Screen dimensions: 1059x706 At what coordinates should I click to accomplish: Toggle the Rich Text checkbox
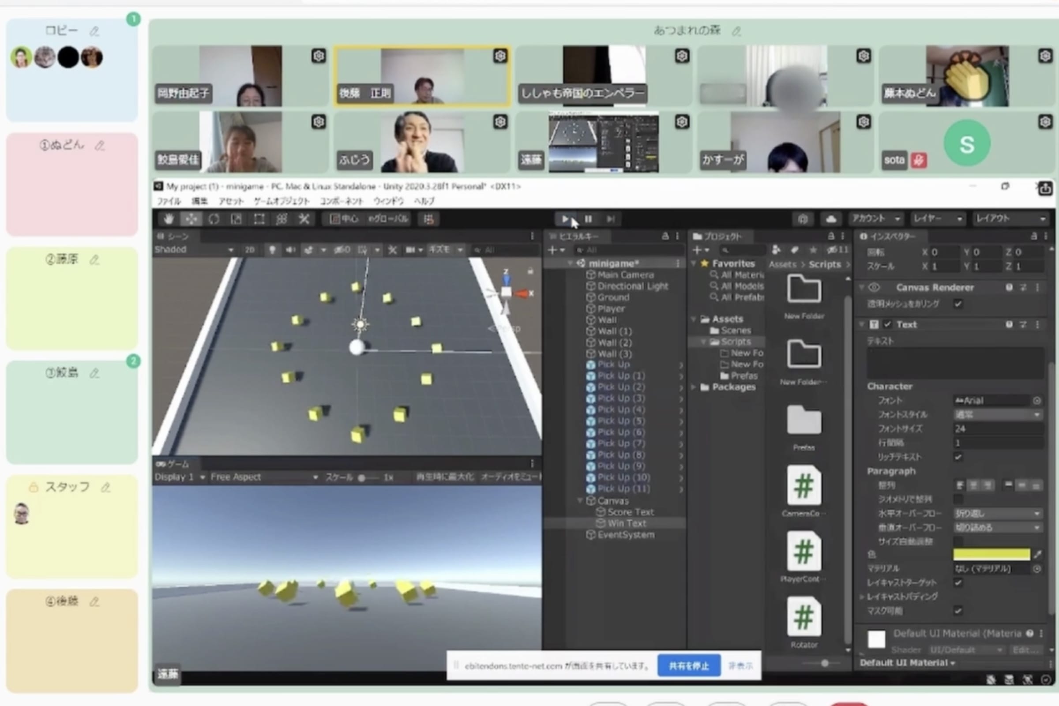point(958,457)
